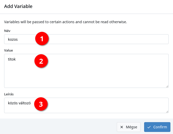The height and width of the screenshot is (134, 173).
Task: Click the variables explanation sentence
Action: click(x=65, y=22)
